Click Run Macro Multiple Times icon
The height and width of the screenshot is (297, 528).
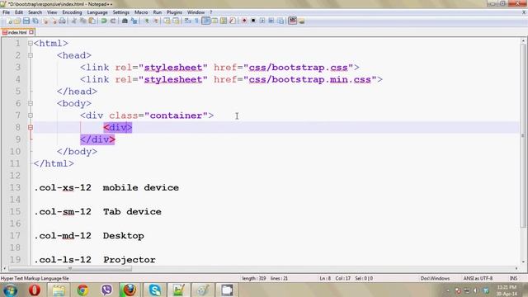[x=271, y=21]
